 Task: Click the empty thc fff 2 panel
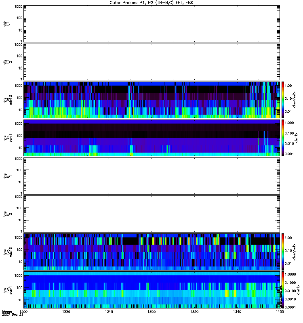point(151,214)
